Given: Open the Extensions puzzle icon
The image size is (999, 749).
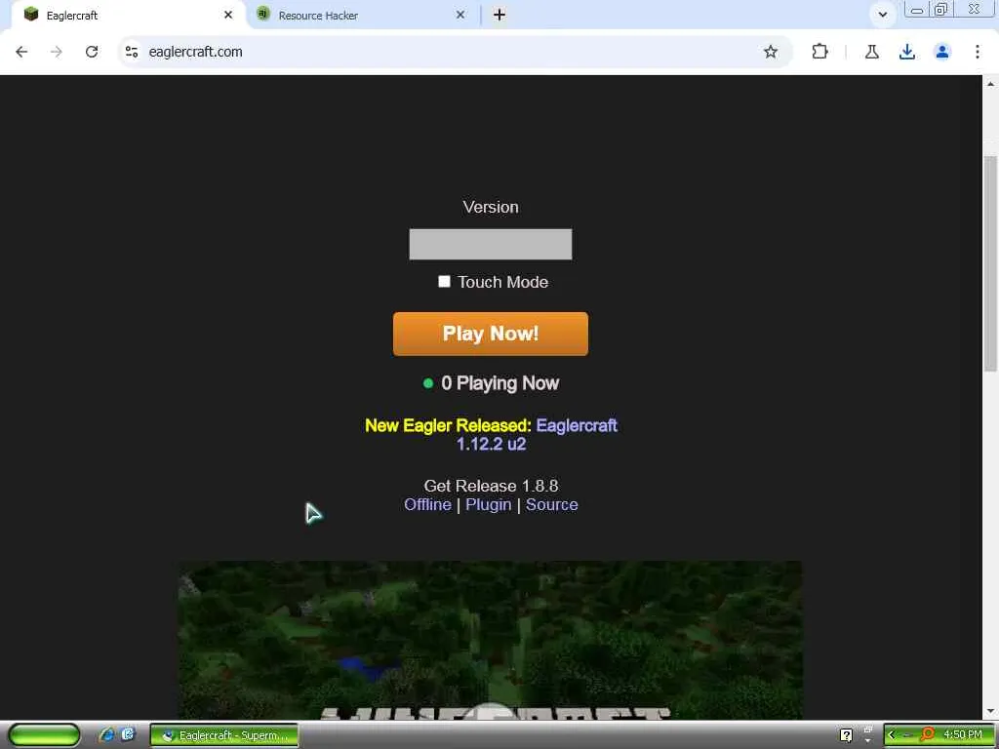Looking at the screenshot, I should 819,52.
